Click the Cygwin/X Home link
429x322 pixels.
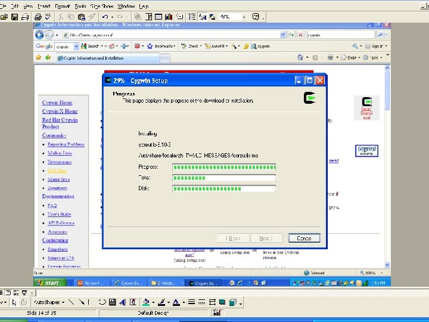60,111
